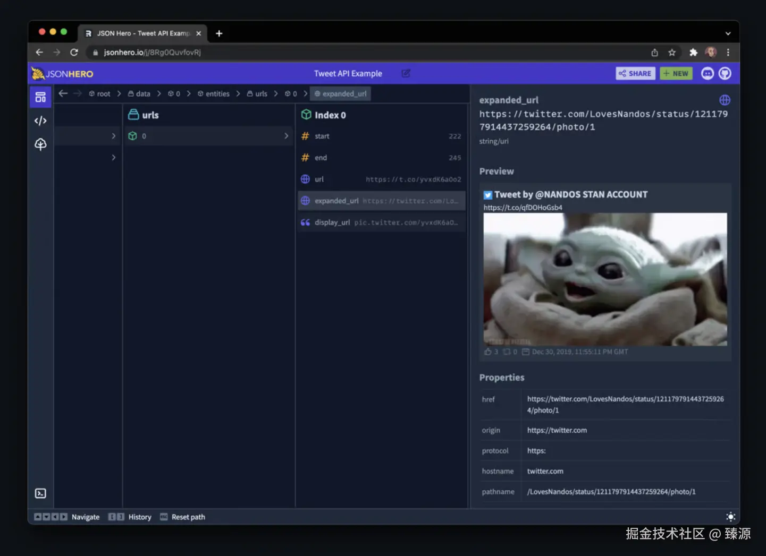Screen dimensions: 766x556
Task: Click the NEW button
Action: 676,73
